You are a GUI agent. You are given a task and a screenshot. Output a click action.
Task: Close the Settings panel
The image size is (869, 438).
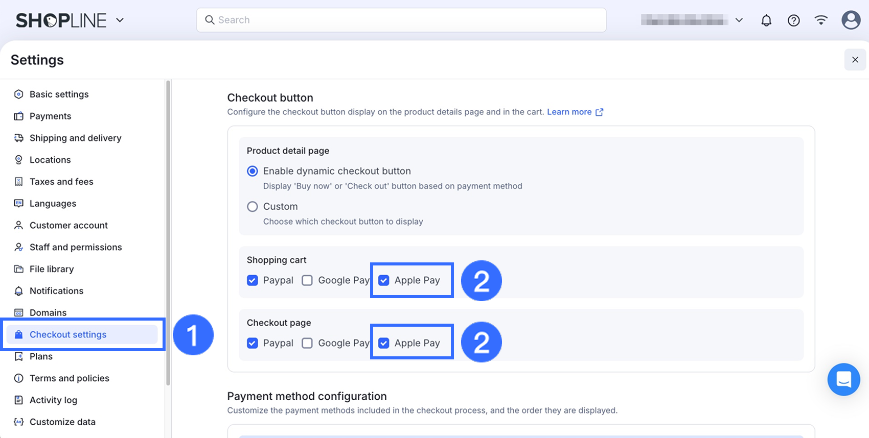click(x=855, y=60)
